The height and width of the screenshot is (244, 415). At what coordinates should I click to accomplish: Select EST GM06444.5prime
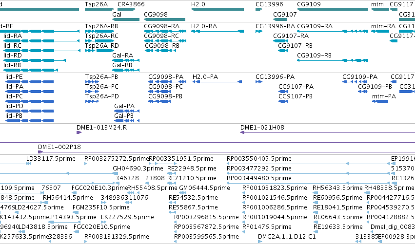point(205,188)
